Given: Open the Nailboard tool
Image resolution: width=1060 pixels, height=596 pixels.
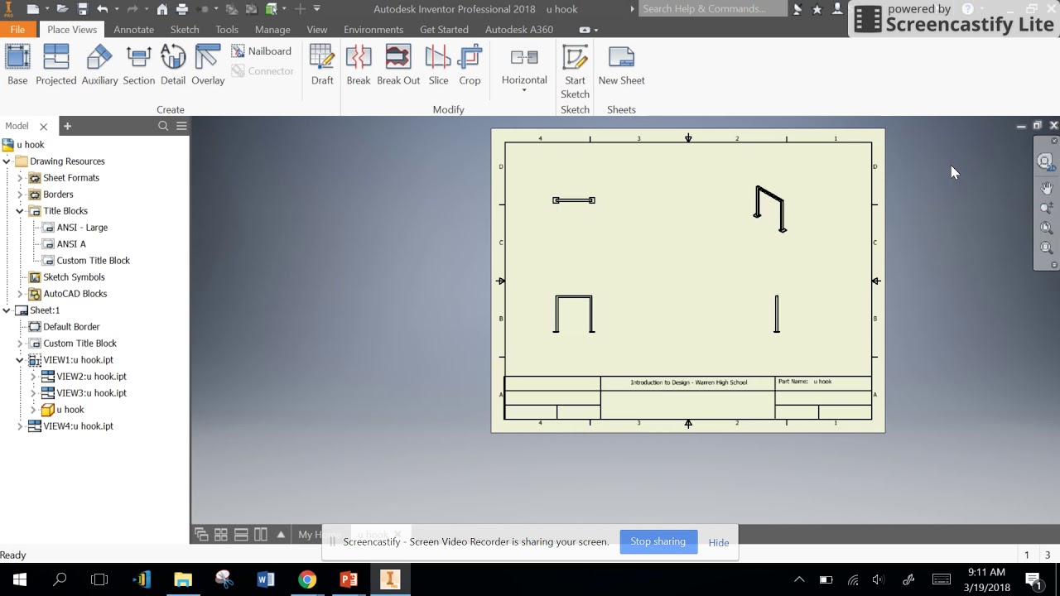Looking at the screenshot, I should coord(261,51).
